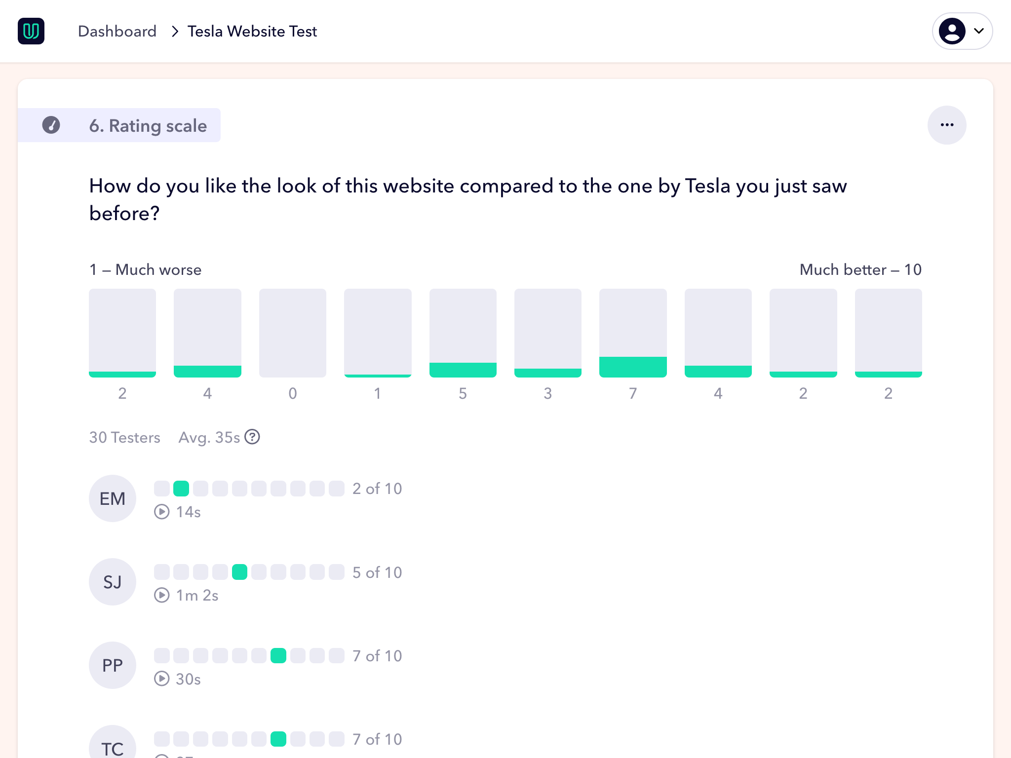The image size is (1011, 758).
Task: Play EM's 14s recording
Action: click(x=162, y=512)
